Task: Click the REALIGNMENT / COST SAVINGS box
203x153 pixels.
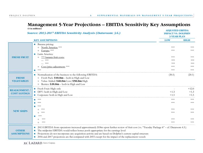Action: (20, 92)
